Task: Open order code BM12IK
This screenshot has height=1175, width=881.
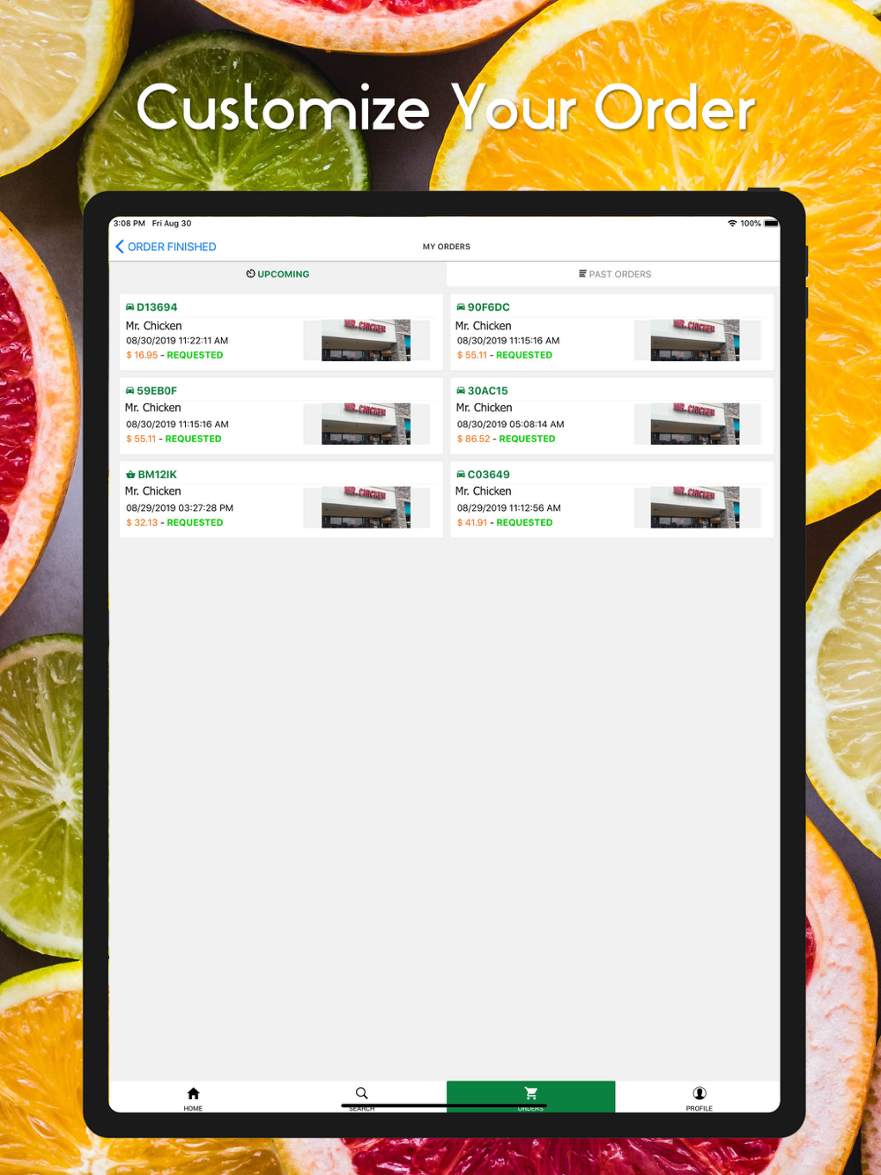Action: coord(158,475)
